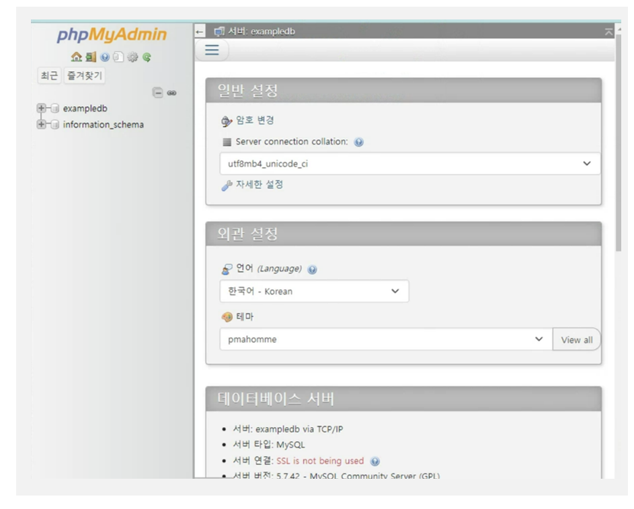Hide navigation panel with left arrow
Image resolution: width=634 pixels, height=509 pixels.
199,32
